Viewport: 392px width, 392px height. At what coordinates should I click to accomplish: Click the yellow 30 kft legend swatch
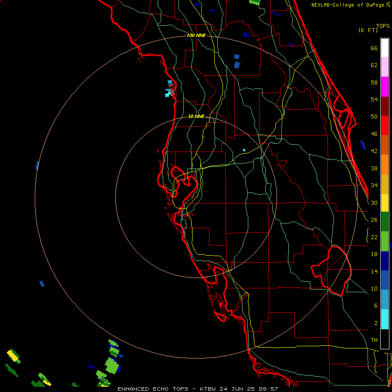click(385, 203)
